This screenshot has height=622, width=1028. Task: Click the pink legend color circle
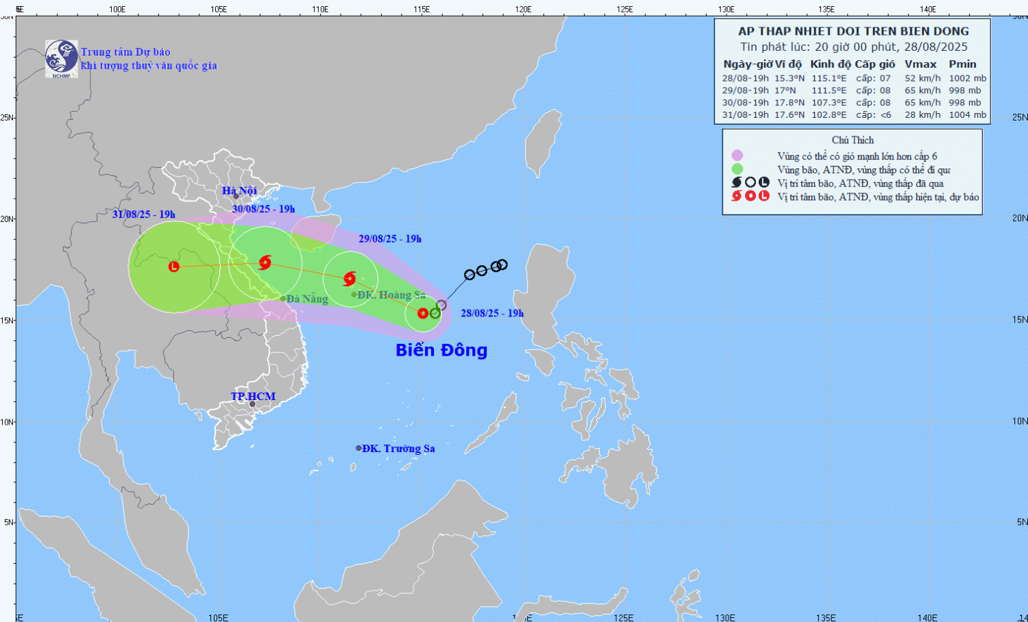[737, 155]
